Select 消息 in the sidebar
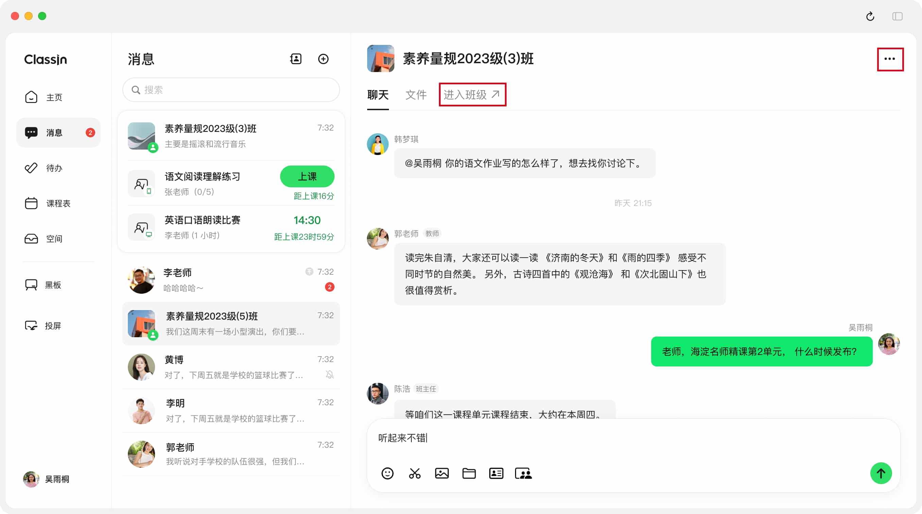This screenshot has width=922, height=514. pyautogui.click(x=58, y=133)
